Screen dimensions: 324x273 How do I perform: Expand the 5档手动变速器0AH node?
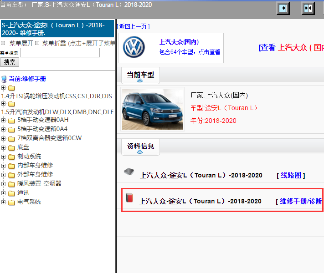(3, 120)
